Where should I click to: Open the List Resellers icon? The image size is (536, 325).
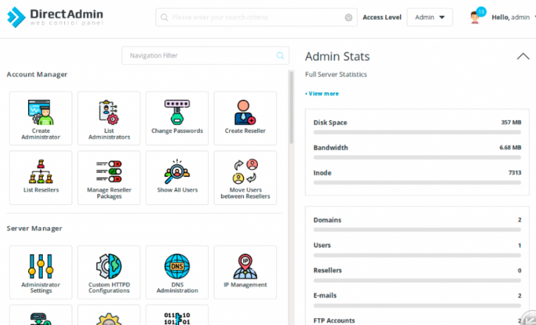pos(41,177)
